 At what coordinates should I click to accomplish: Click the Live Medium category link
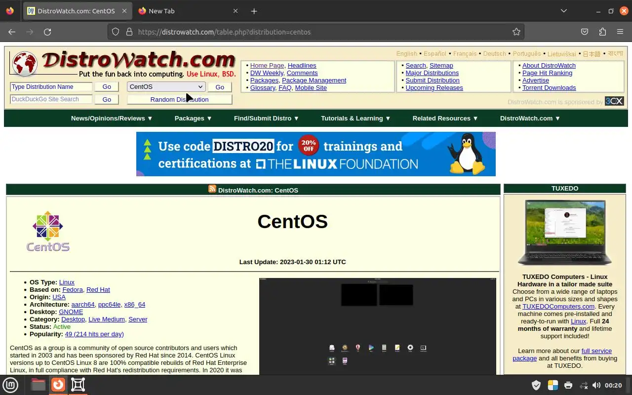tap(107, 319)
